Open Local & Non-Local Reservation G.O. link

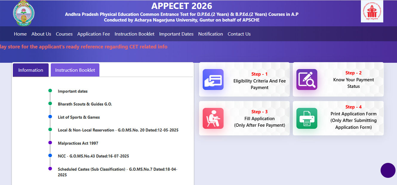click(x=118, y=130)
